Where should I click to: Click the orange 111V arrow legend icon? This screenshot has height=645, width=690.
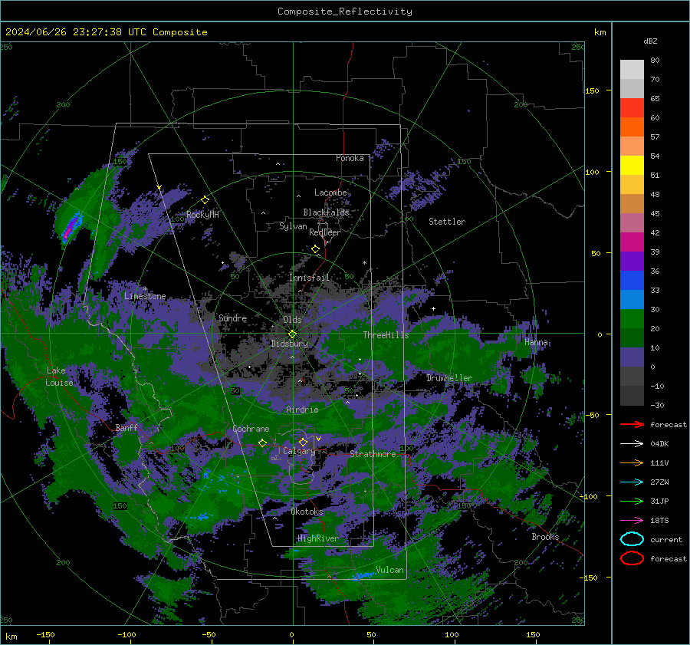click(x=632, y=462)
